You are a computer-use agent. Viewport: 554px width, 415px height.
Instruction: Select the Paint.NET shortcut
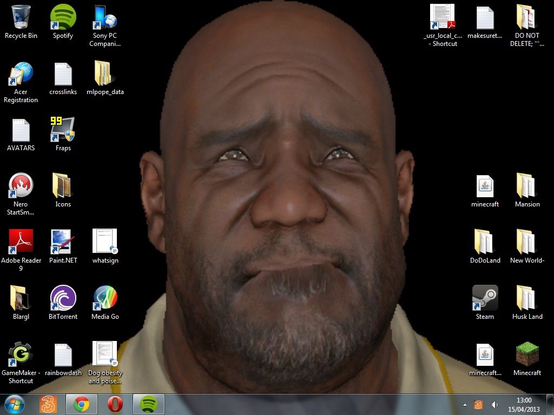click(63, 246)
